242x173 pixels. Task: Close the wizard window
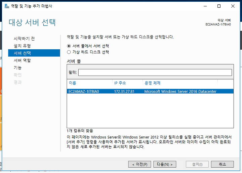pyautogui.click(x=233, y=6)
